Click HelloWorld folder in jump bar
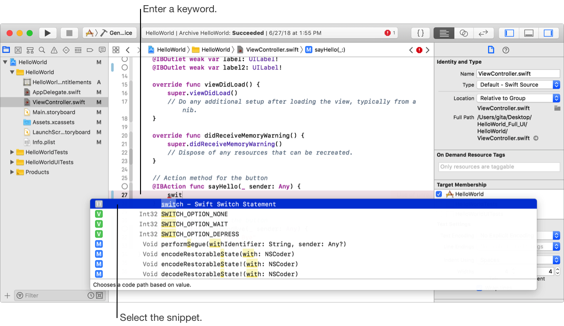This screenshot has width=564, height=326. (211, 50)
